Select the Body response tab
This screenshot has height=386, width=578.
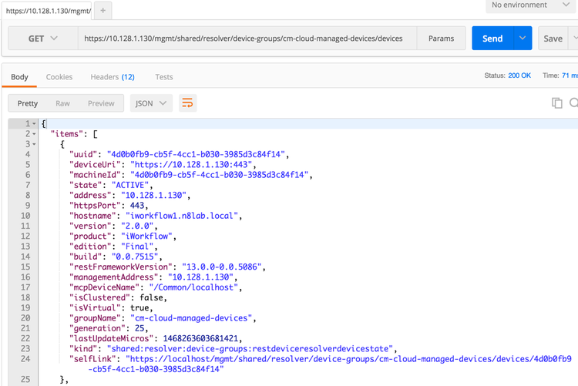pyautogui.click(x=19, y=77)
